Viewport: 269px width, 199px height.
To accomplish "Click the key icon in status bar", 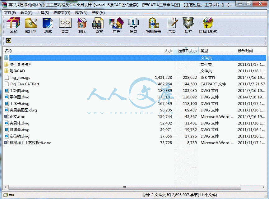I will [x=12, y=195].
